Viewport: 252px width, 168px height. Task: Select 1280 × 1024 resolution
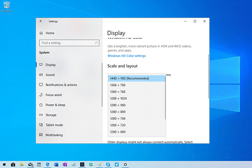pos(136,98)
